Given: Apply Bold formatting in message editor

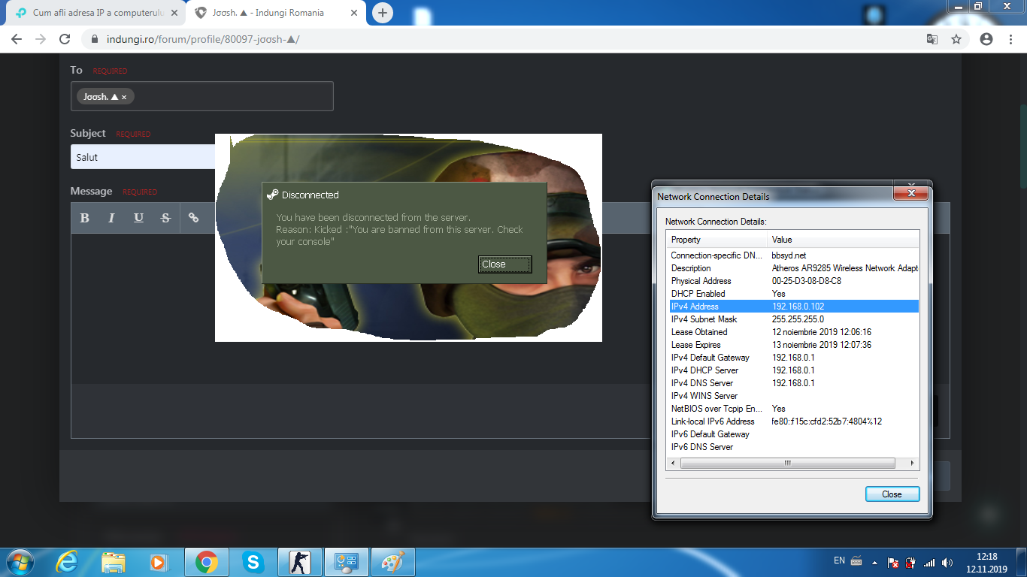Looking at the screenshot, I should [x=84, y=218].
